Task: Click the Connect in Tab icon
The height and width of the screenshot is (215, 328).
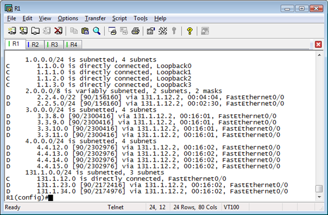Action: (x=35, y=31)
